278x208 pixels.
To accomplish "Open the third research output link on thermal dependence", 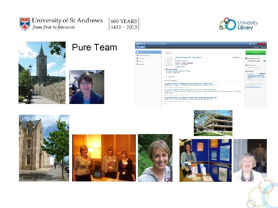I will [190, 97].
